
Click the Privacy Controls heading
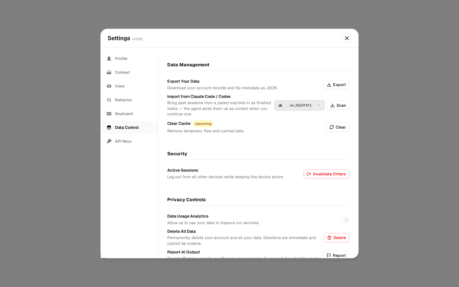(x=186, y=200)
